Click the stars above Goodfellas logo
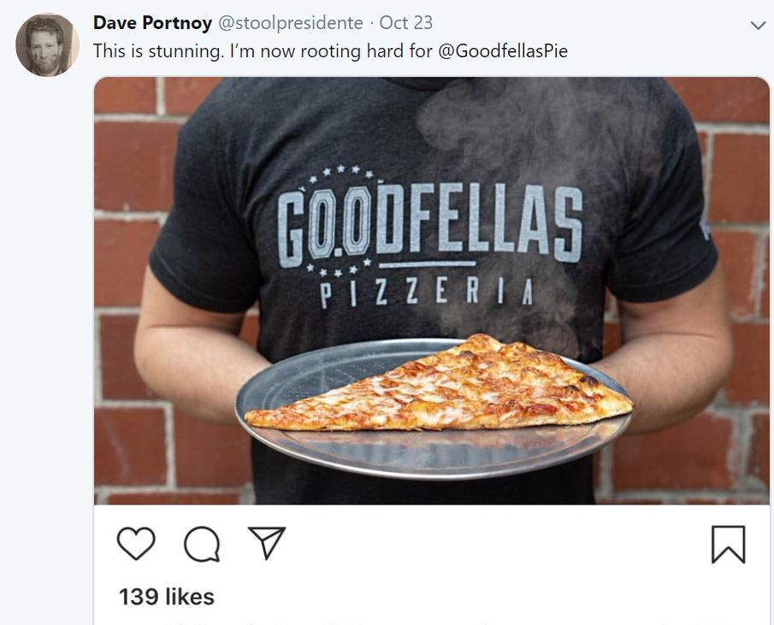Viewport: 774px width, 625px height. point(340,174)
